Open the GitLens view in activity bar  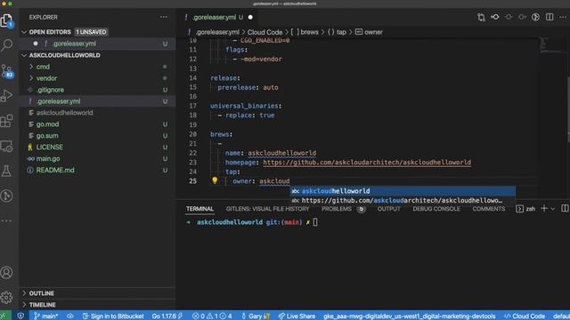coord(6,196)
